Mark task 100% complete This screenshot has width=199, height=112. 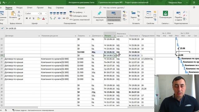(x=65, y=13)
